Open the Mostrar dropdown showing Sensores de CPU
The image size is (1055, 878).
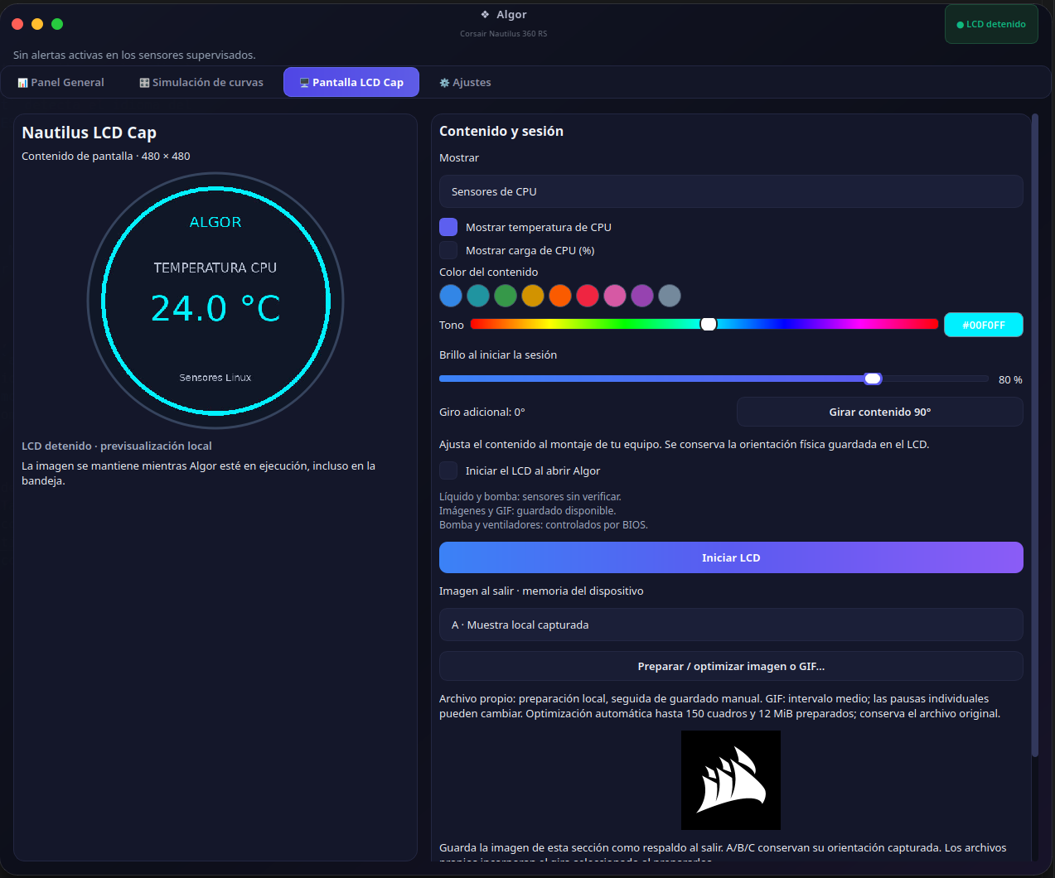coord(731,191)
